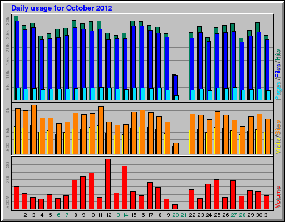Screen dimensions: 285x222
Task: Click day 29 on the x-axis
Action: point(250,215)
